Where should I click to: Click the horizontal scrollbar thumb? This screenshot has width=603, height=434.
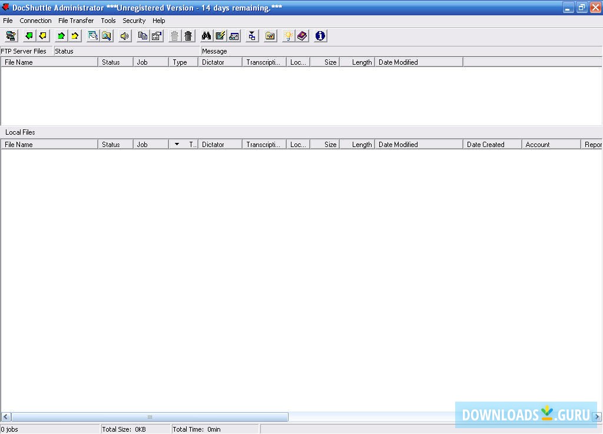(150, 417)
